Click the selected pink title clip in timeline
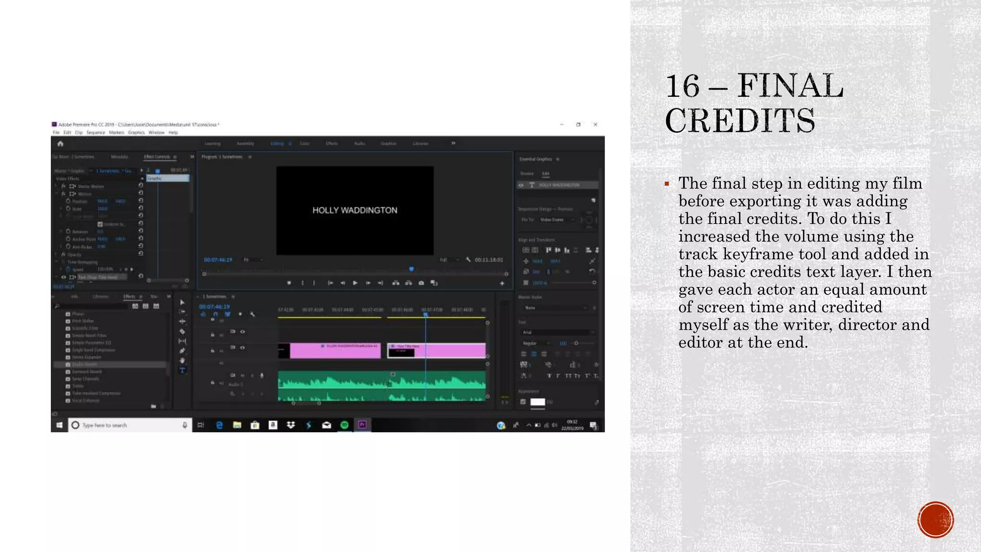The height and width of the screenshot is (552, 981). (436, 351)
